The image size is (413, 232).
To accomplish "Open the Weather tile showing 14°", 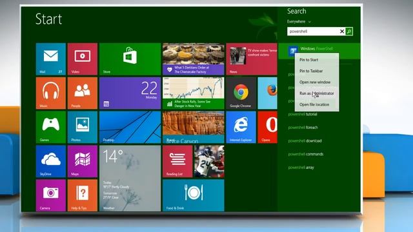I will [x=130, y=179].
